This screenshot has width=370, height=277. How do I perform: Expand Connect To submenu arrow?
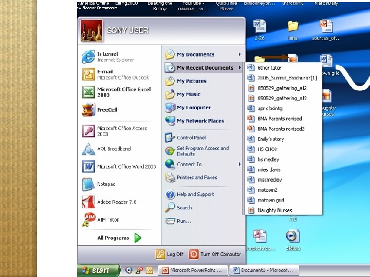click(240, 164)
